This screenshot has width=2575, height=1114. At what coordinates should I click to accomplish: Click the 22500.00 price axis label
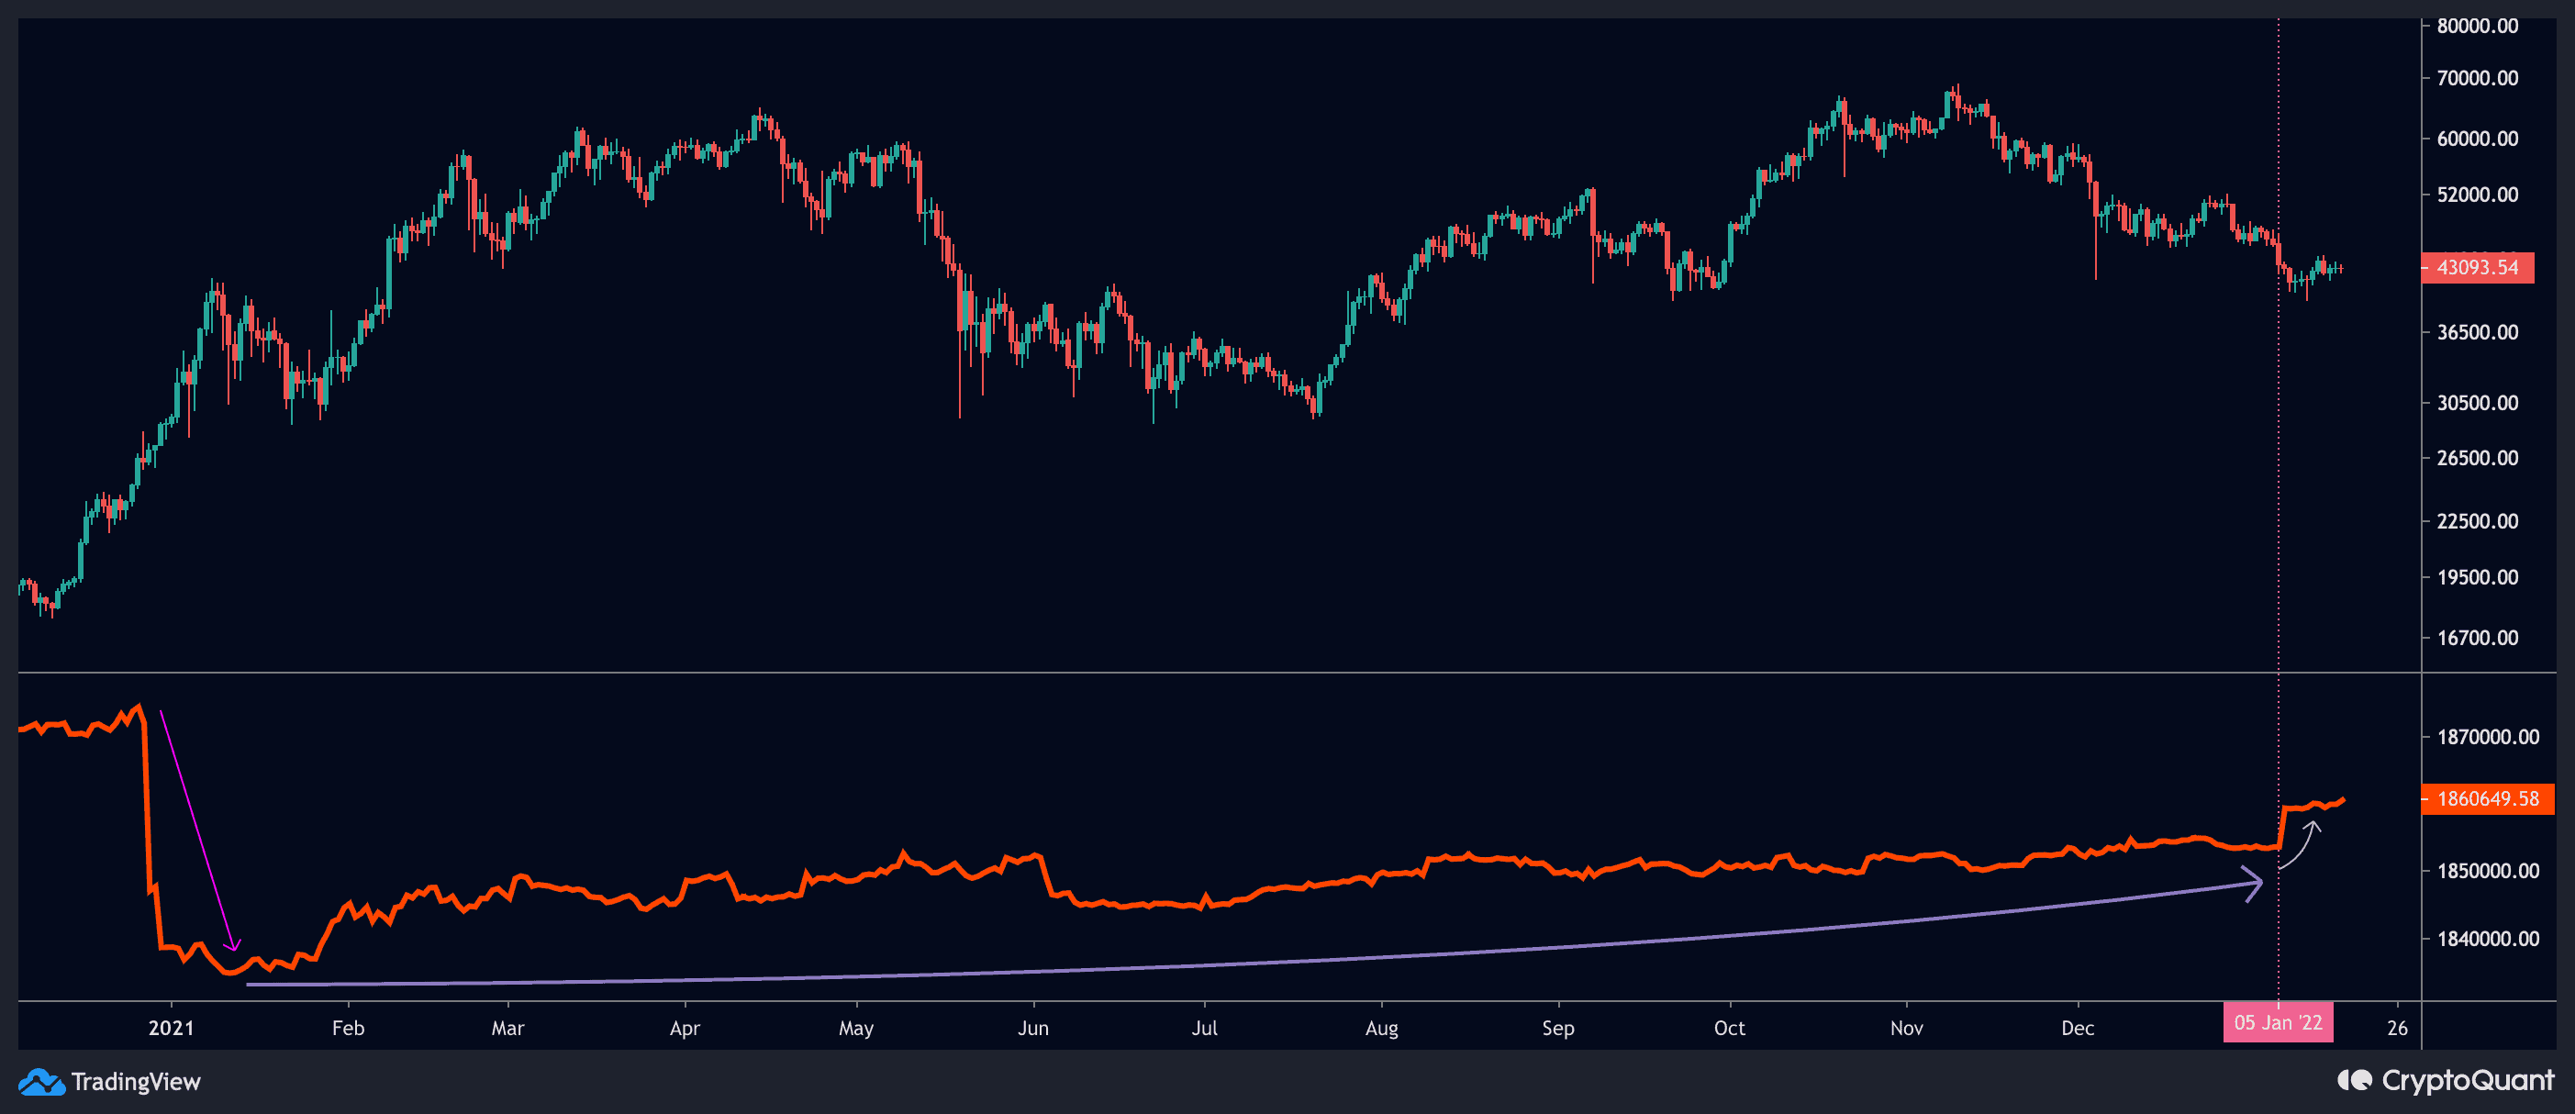(x=2477, y=521)
